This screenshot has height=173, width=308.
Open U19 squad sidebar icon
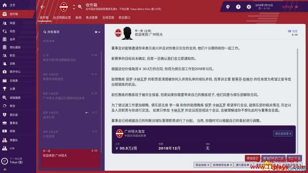click(x=5, y=148)
